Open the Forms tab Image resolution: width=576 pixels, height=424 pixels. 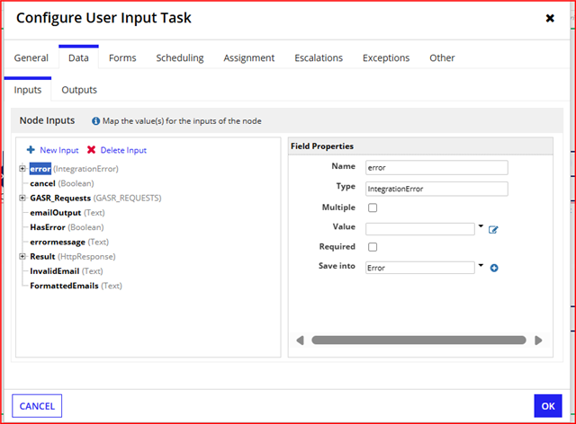(122, 58)
